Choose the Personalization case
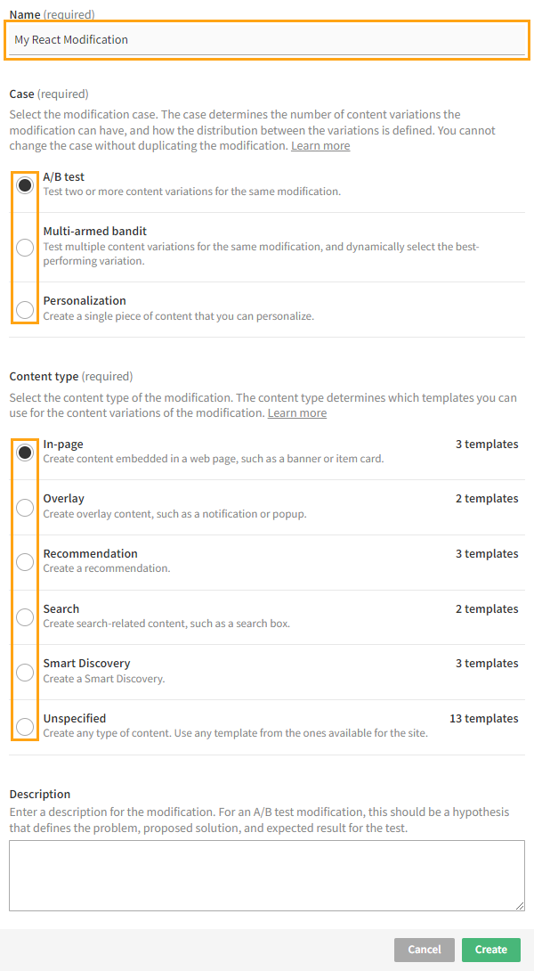The width and height of the screenshot is (534, 971). (24, 309)
